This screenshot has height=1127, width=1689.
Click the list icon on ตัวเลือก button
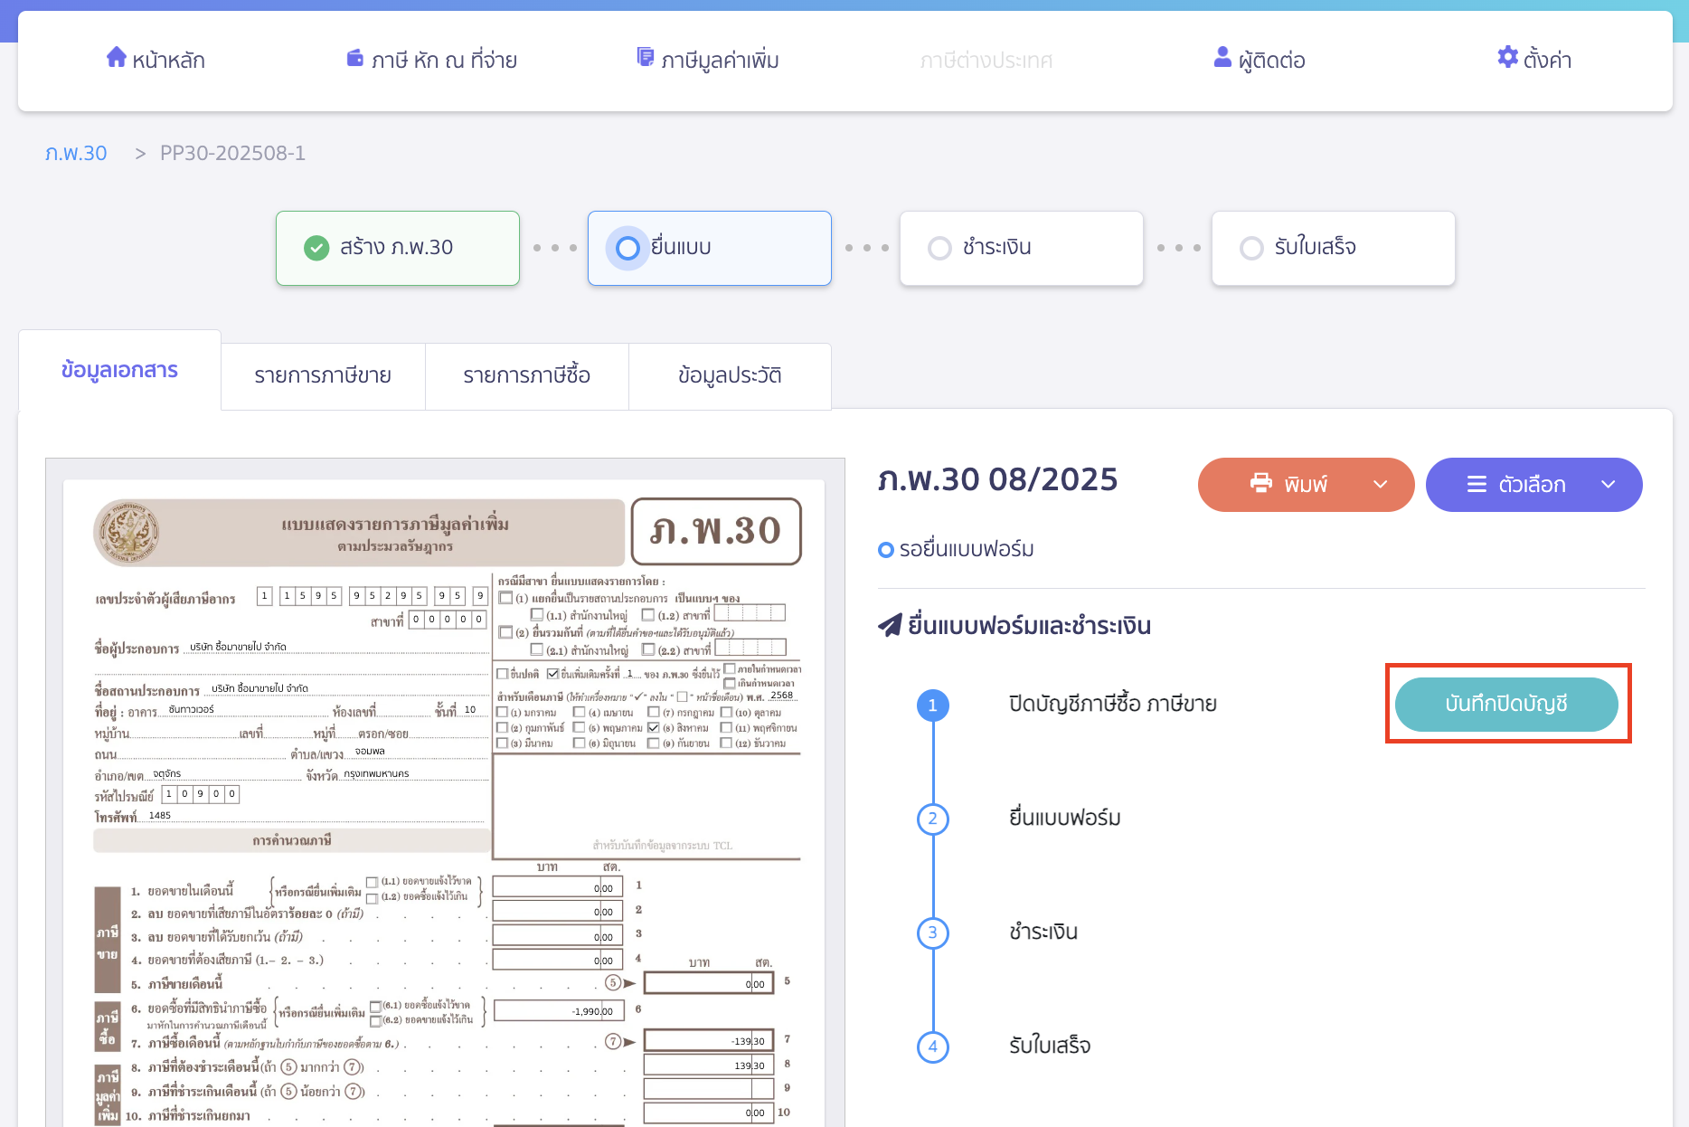(x=1477, y=485)
